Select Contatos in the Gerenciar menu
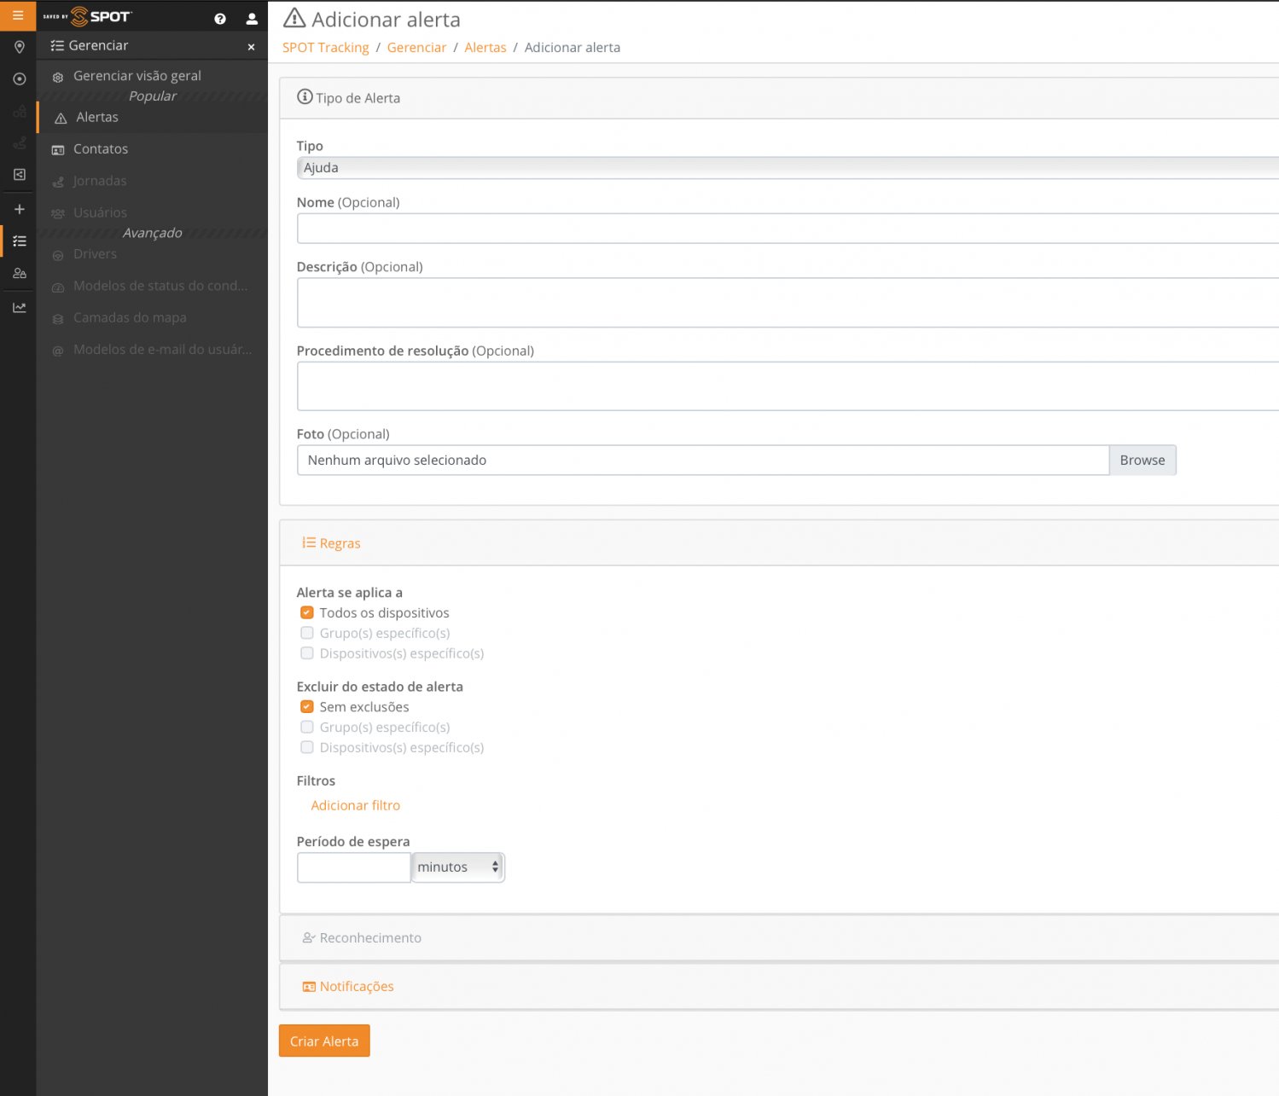 click(101, 149)
